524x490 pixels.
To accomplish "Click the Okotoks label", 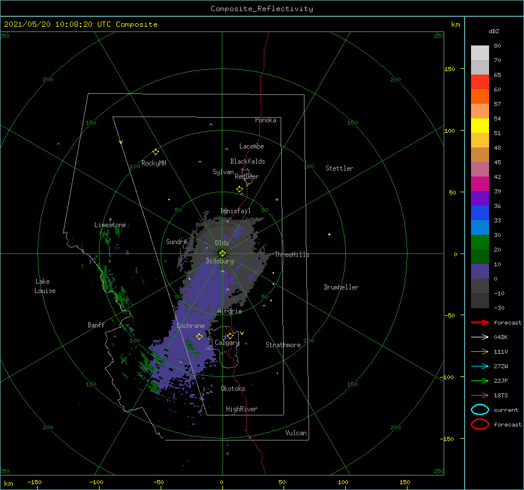I will pos(233,389).
